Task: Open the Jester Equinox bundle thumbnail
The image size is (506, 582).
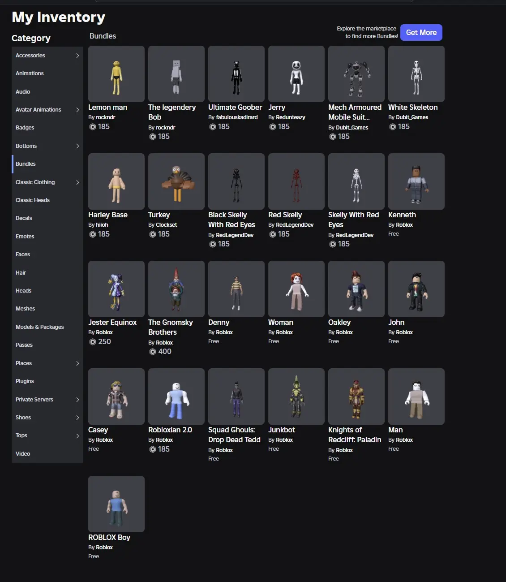Action: pos(116,289)
